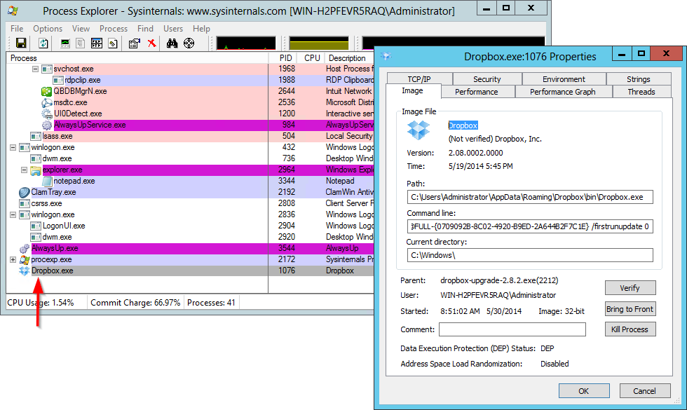Select the Image tab
Viewport: 687px width, 410px height.
pyautogui.click(x=413, y=90)
